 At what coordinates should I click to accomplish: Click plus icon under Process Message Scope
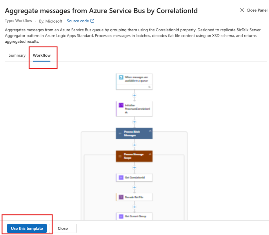click(134, 168)
